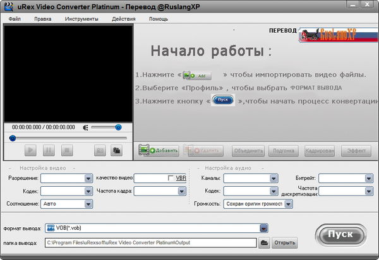Expand the Битрейт dropdown
Viewport: 379px width, 260px height.
[369, 179]
